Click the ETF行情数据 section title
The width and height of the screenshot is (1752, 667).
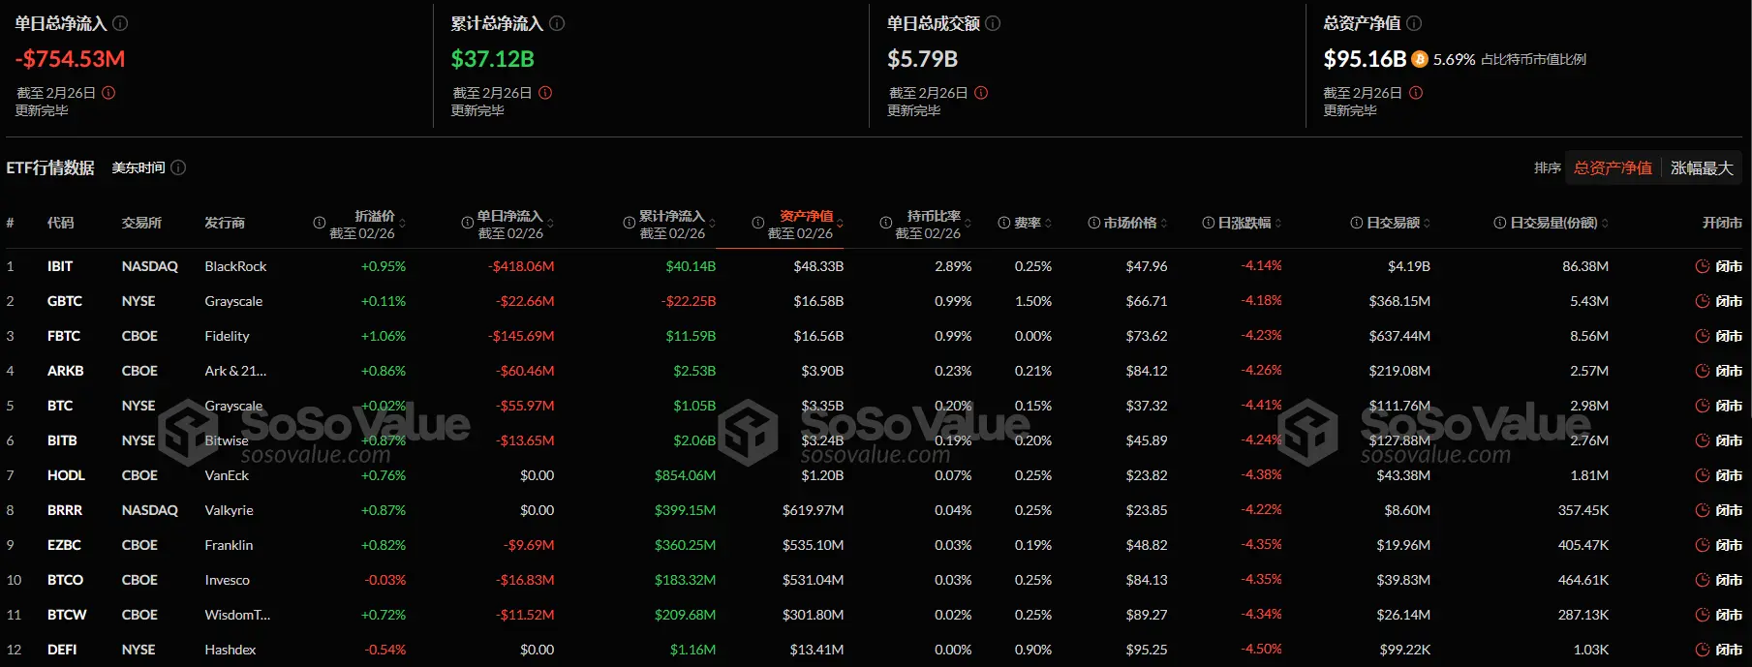(50, 167)
